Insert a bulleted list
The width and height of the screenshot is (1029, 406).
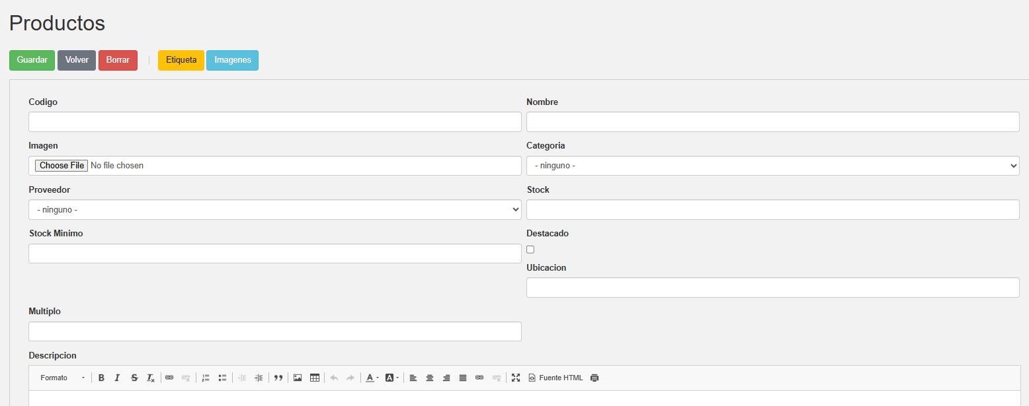222,378
